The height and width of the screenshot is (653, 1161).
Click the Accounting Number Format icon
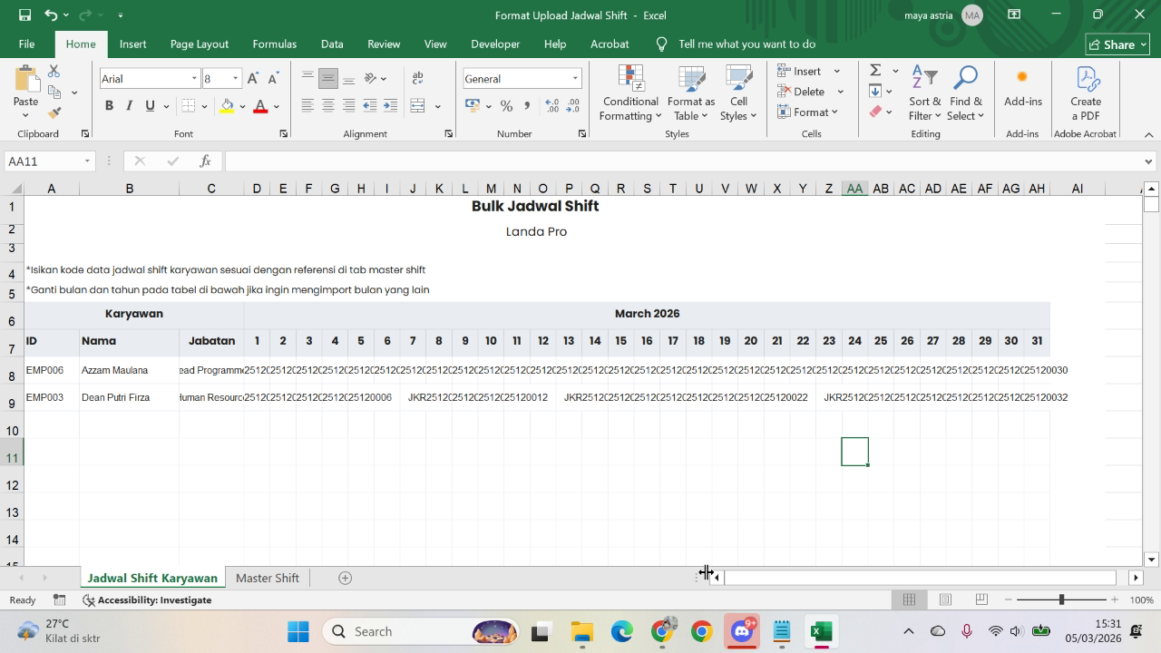point(472,106)
